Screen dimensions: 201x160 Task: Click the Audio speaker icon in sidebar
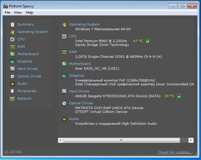click(x=12, y=84)
